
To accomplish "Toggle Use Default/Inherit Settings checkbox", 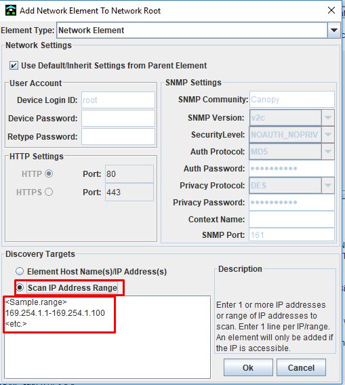I will [14, 66].
